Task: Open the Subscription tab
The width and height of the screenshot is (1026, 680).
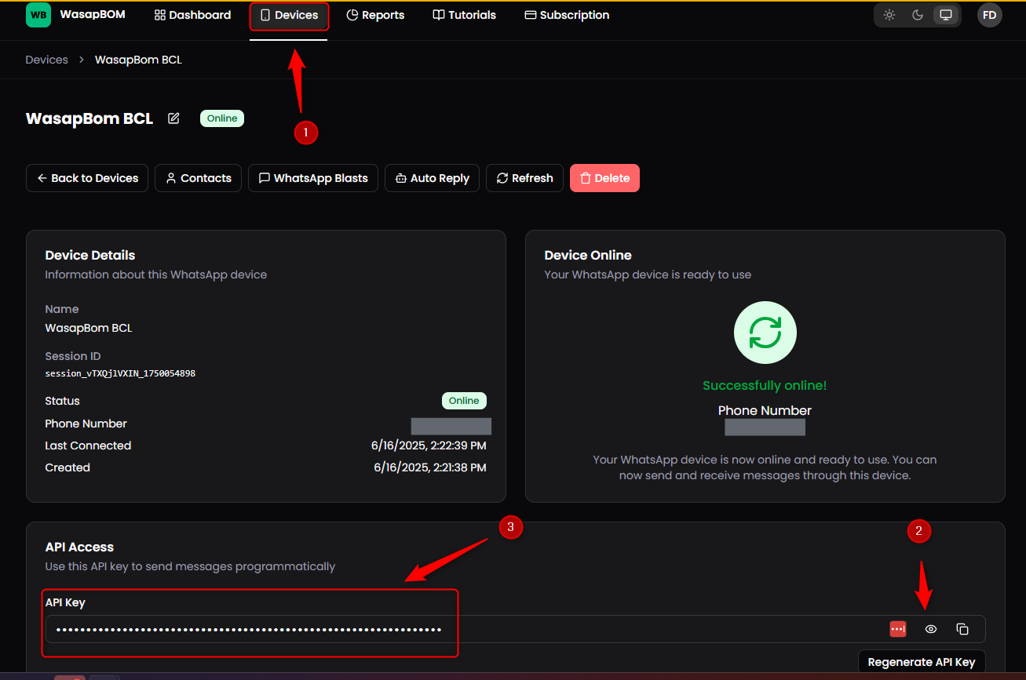Action: 567,15
